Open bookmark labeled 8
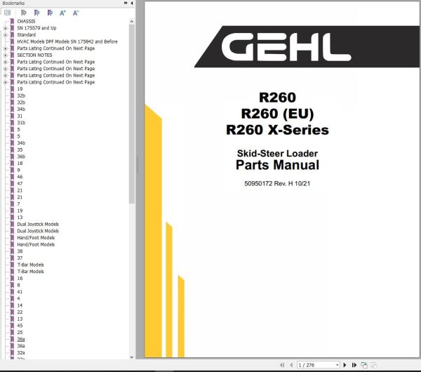The image size is (421, 372). pyautogui.click(x=18, y=285)
